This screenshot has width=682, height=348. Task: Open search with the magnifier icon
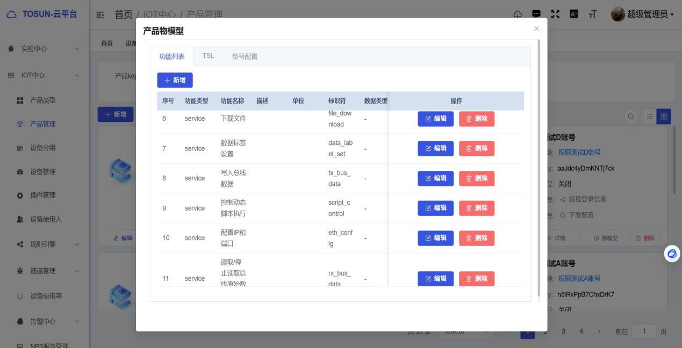[x=631, y=116]
